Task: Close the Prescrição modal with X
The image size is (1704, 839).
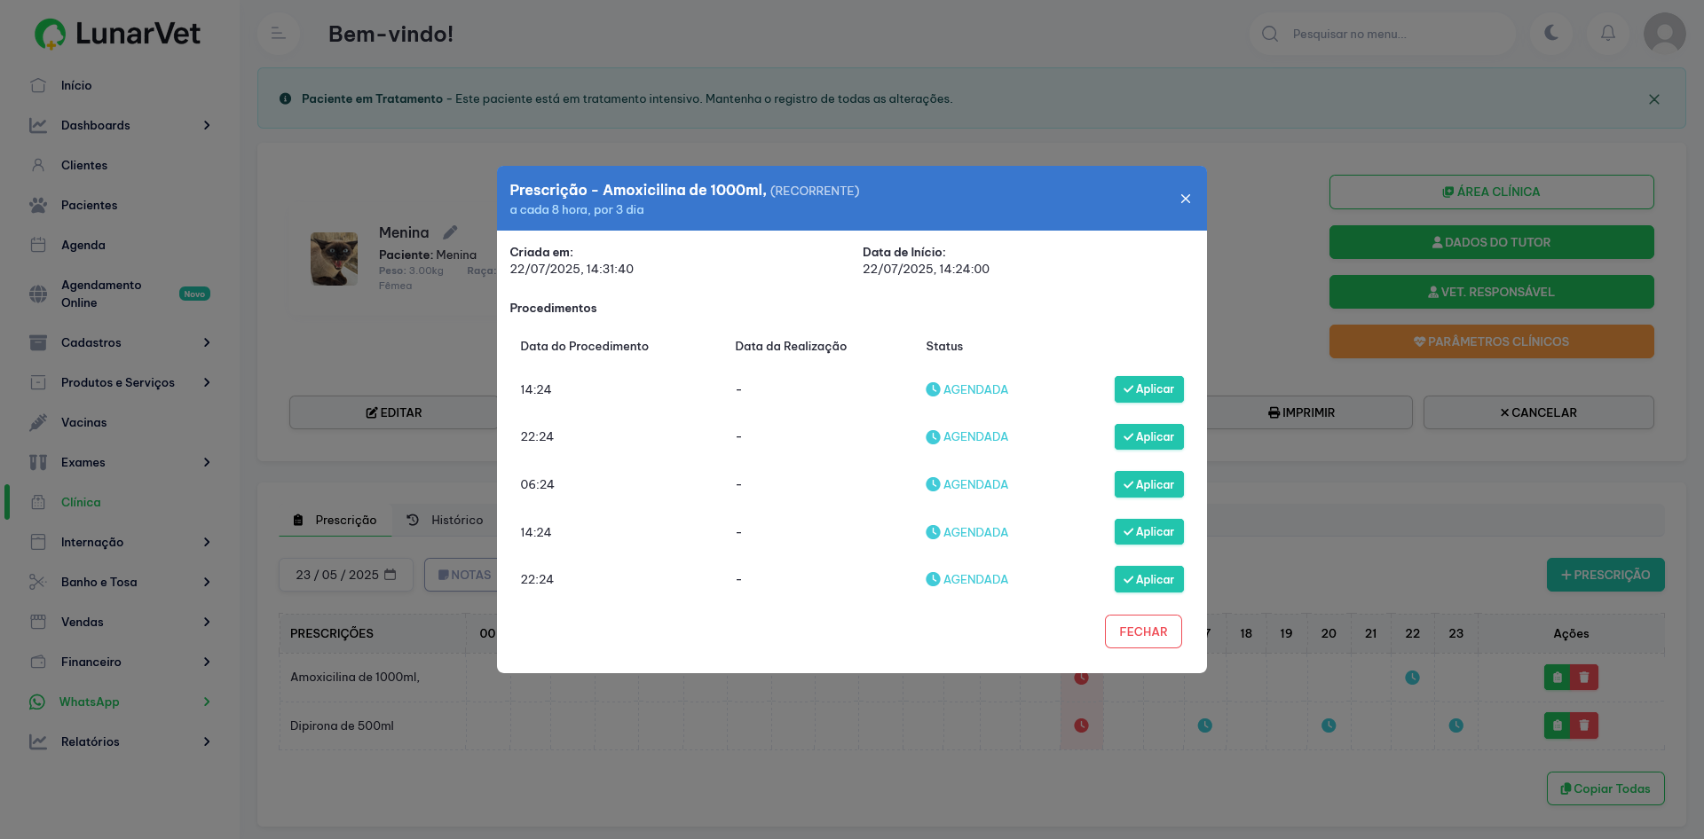Action: [x=1186, y=199]
